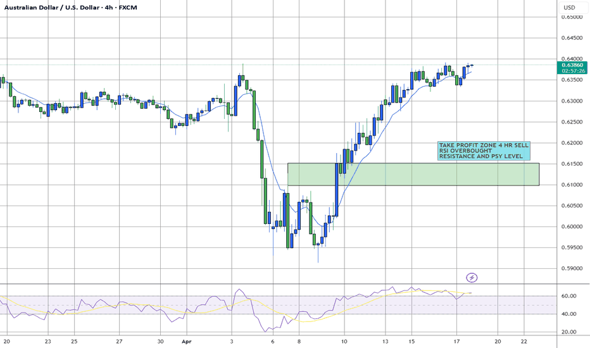Click the 0.60000 price axis label
Viewport: 590px width, 348px height.
point(572,227)
